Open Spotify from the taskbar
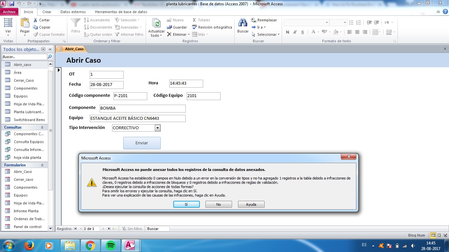The image size is (449, 252). 111,245
